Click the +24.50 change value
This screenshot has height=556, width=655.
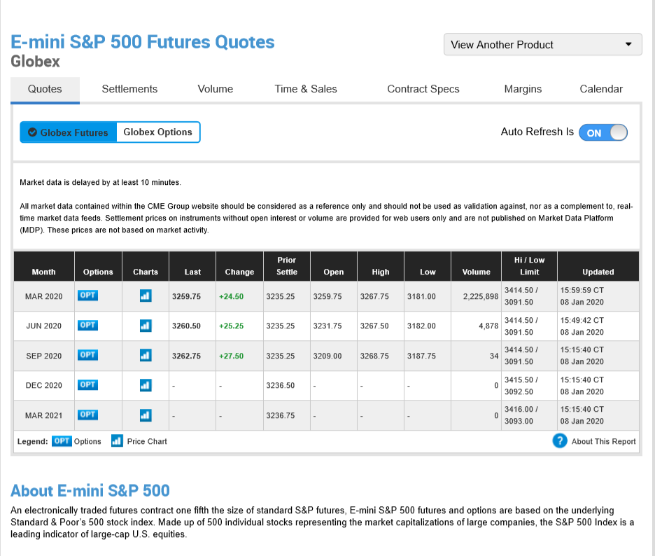click(231, 296)
